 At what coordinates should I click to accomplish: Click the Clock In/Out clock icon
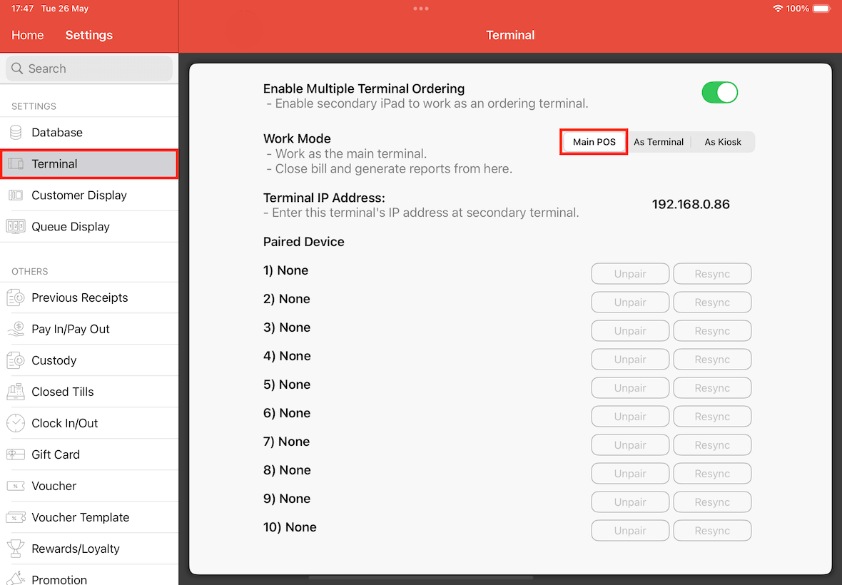coord(16,423)
